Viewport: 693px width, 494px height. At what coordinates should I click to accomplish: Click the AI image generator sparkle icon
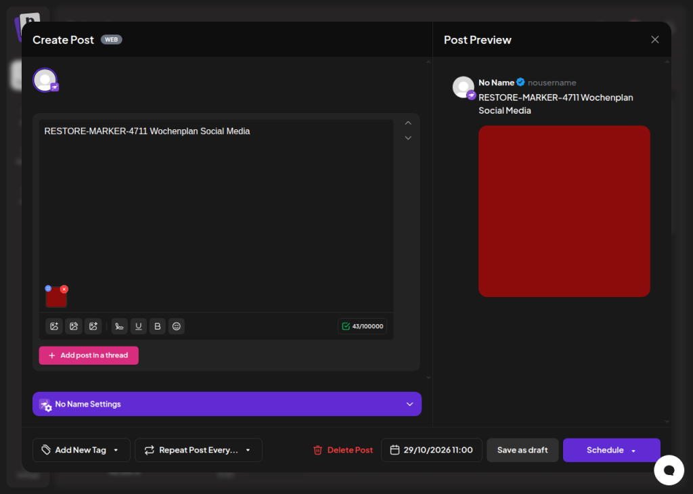[93, 326]
